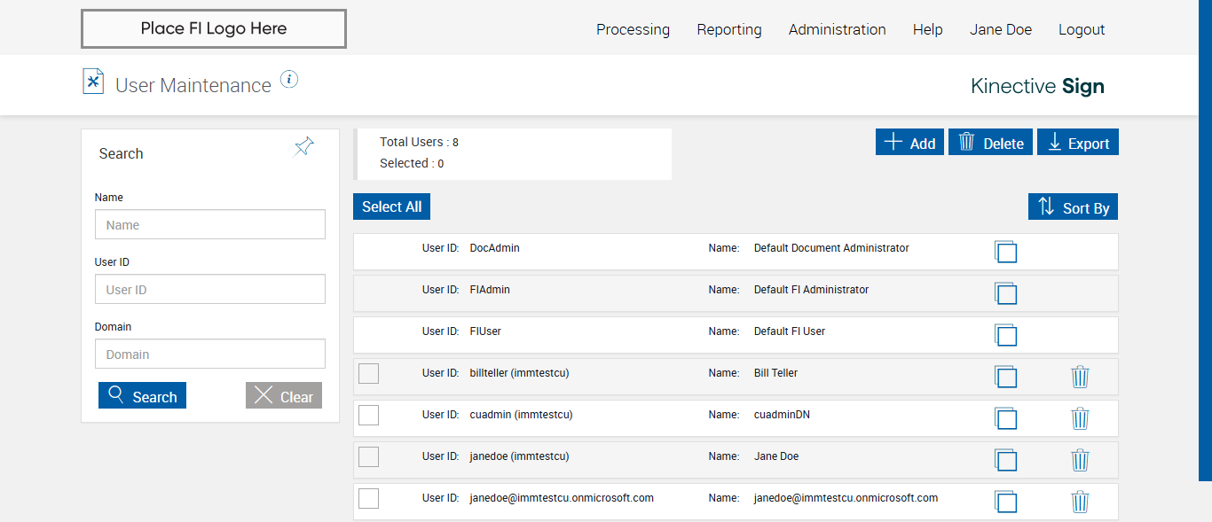Delete the billteller user via trash icon
This screenshot has height=522, width=1212.
pos(1080,377)
